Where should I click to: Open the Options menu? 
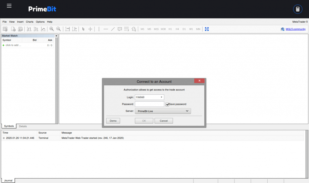(40, 22)
